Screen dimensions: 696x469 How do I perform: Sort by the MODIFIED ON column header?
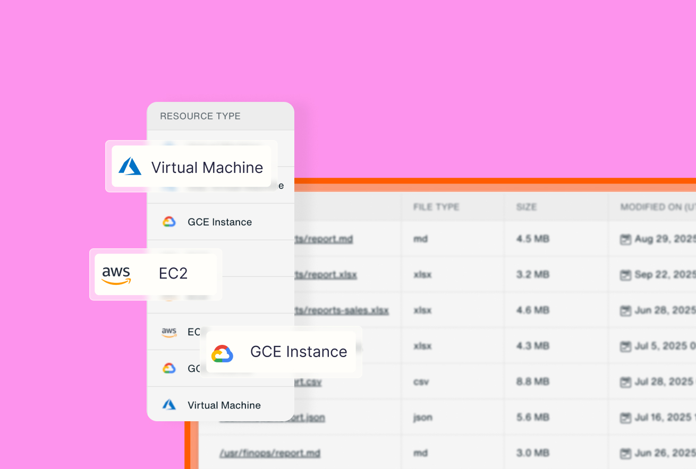click(x=658, y=207)
